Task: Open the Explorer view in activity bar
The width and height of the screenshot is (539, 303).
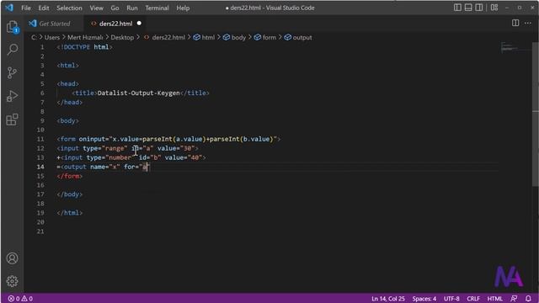Action: (x=12, y=26)
